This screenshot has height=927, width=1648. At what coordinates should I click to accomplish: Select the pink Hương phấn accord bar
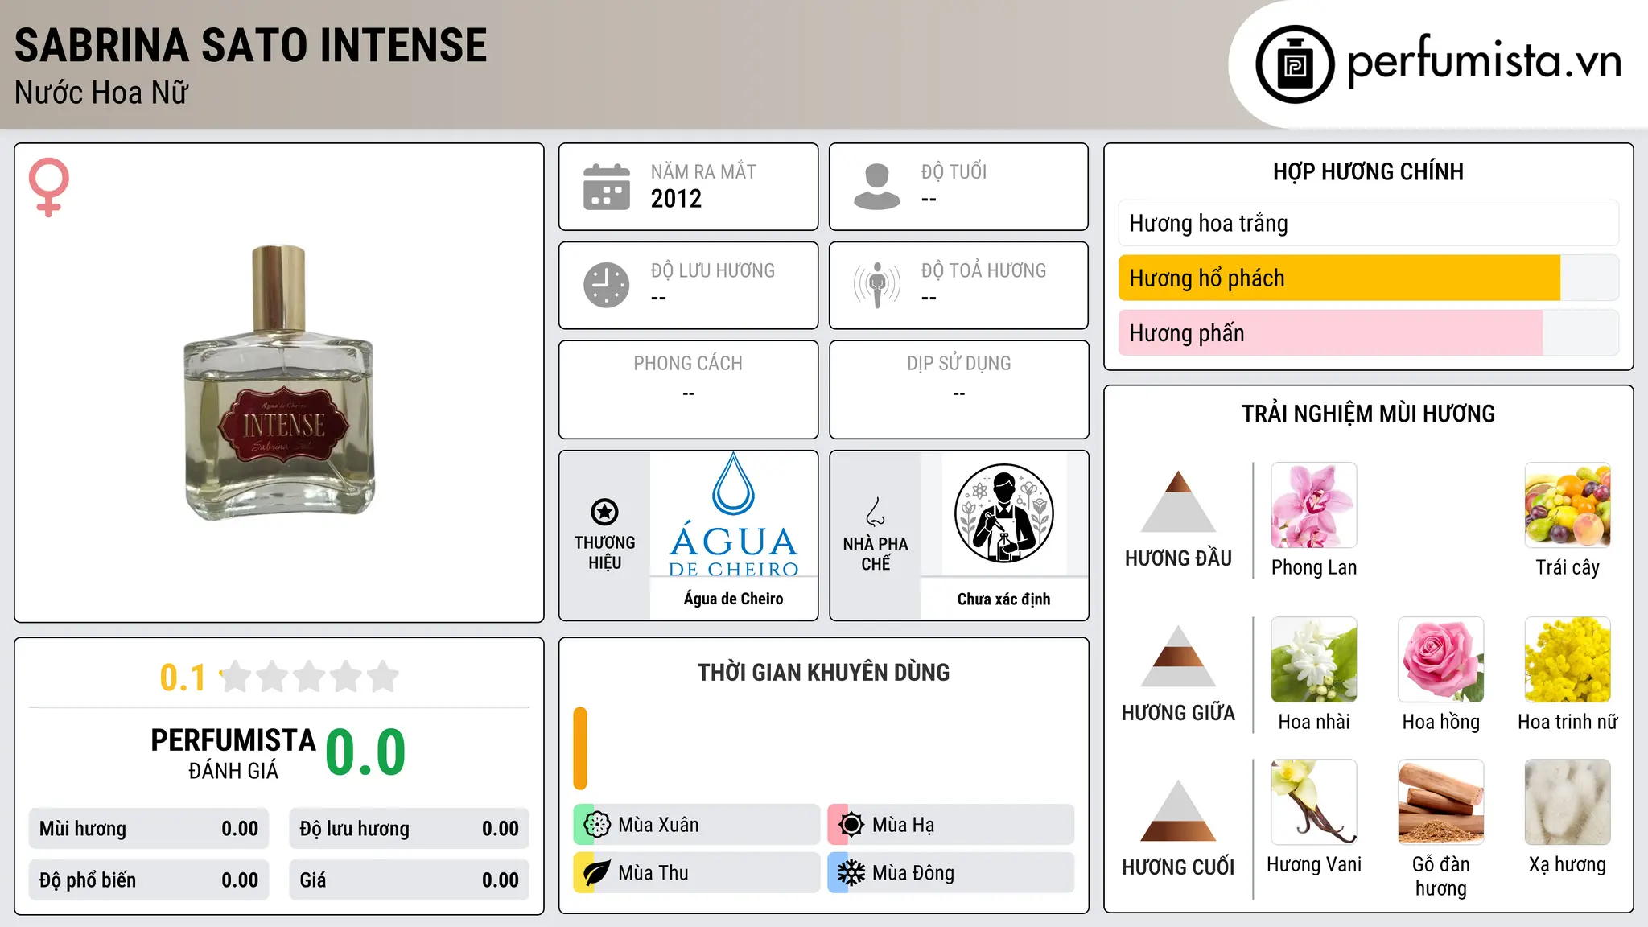(1368, 332)
